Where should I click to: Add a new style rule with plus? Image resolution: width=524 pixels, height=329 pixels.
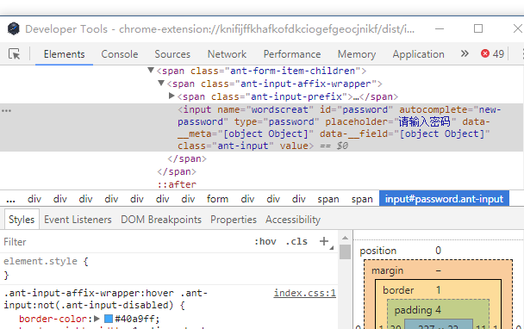pyautogui.click(x=324, y=241)
